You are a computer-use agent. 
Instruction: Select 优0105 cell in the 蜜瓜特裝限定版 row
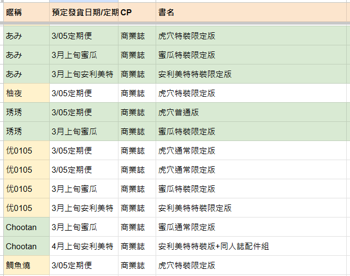pos(27,189)
